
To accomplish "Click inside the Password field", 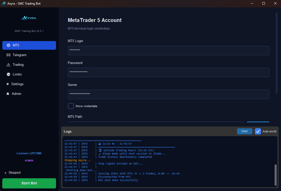I will point(168,72).
